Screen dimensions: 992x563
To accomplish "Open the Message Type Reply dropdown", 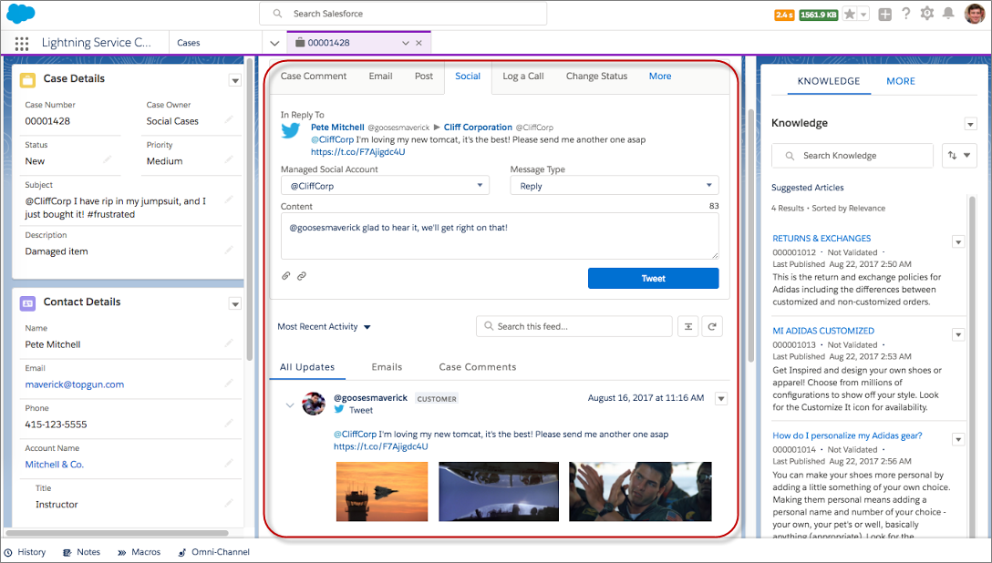I will tap(615, 185).
